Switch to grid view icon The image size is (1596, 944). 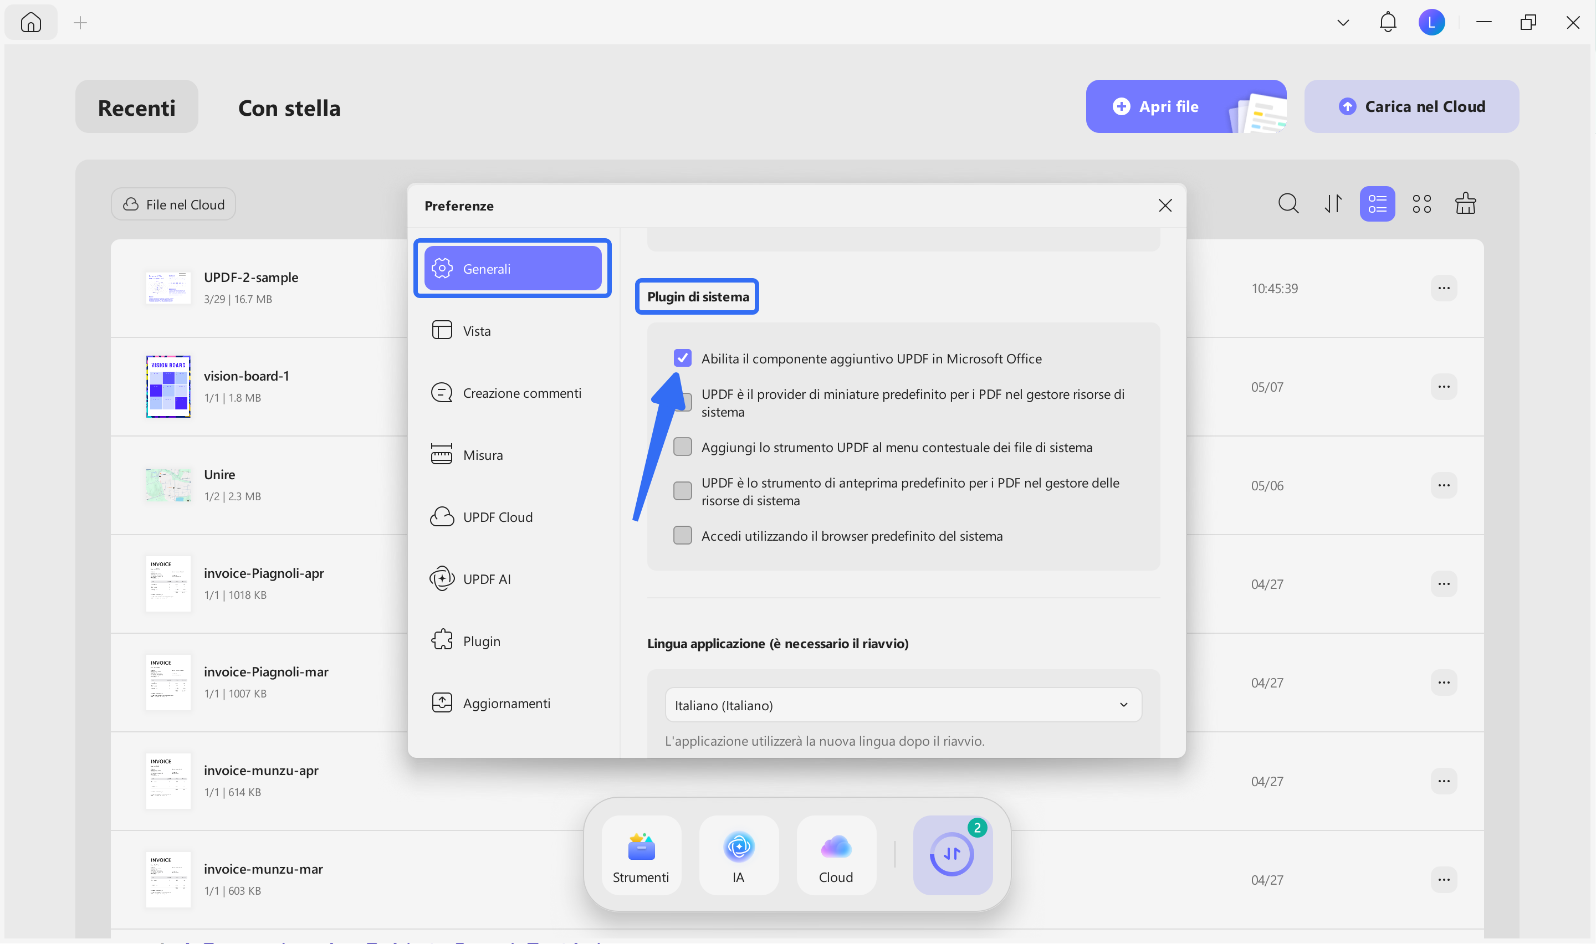point(1421,203)
